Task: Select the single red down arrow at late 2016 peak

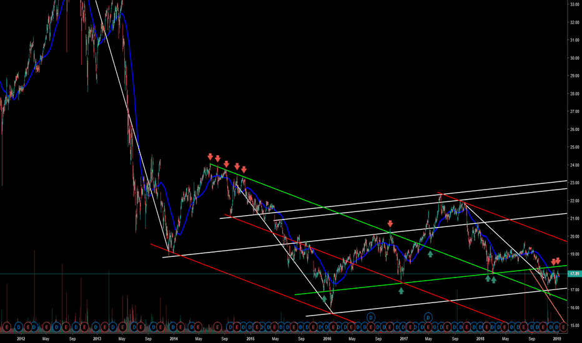Action: pyautogui.click(x=390, y=224)
